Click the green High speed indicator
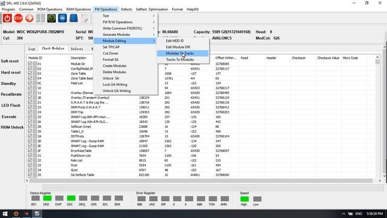The width and height of the screenshot is (387, 218). 244,199
